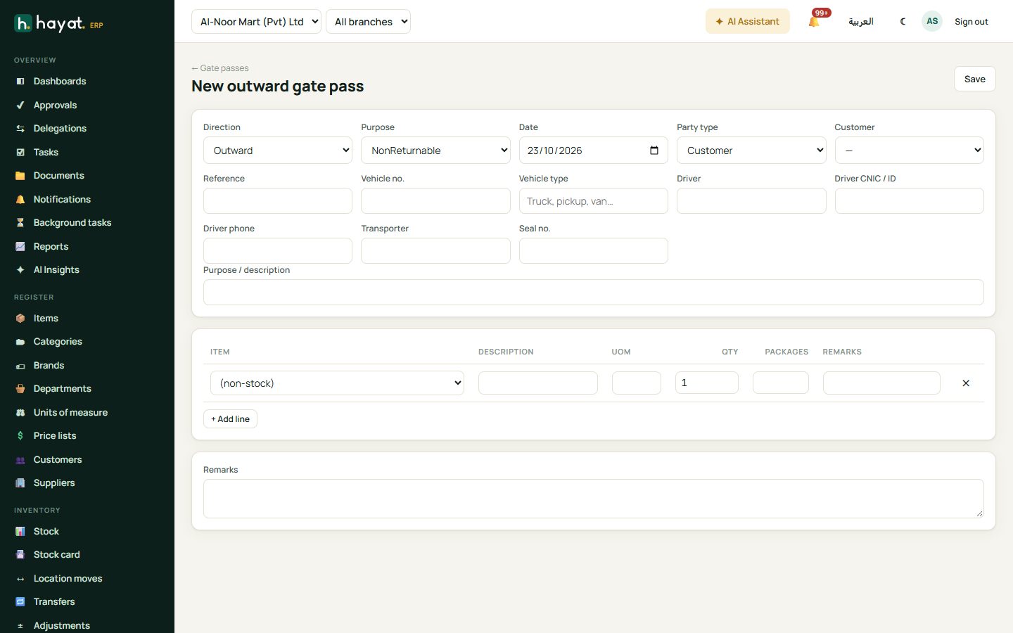Viewport: 1013px width, 633px height.
Task: Click the Hayat ERP logo
Action: (59, 24)
